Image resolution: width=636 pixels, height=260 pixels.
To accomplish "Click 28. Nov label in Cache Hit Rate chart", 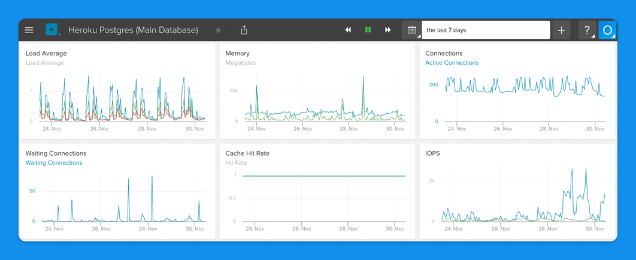I will [x=347, y=229].
